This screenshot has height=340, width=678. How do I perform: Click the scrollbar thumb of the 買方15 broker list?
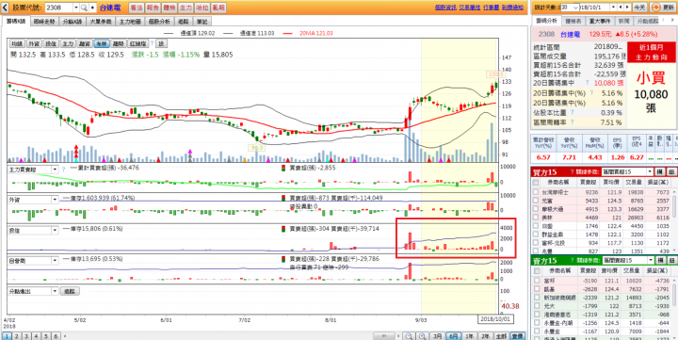pos(674,207)
